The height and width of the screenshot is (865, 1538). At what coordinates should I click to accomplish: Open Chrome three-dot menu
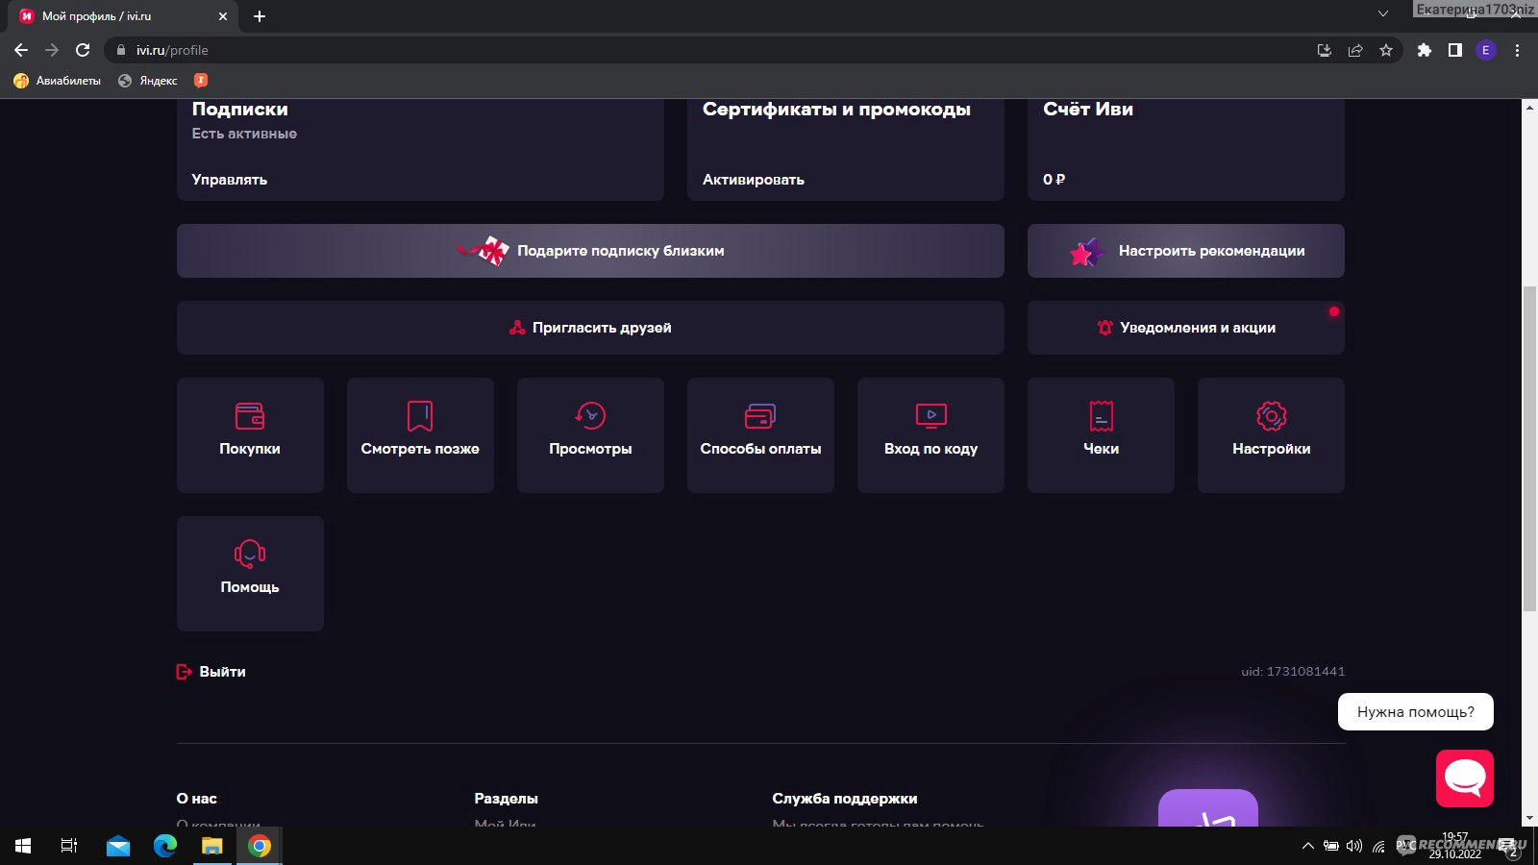click(x=1518, y=50)
